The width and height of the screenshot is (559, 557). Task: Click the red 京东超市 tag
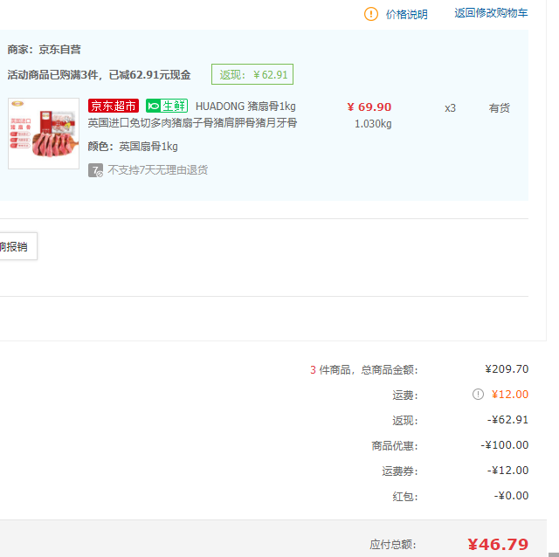pyautogui.click(x=114, y=107)
